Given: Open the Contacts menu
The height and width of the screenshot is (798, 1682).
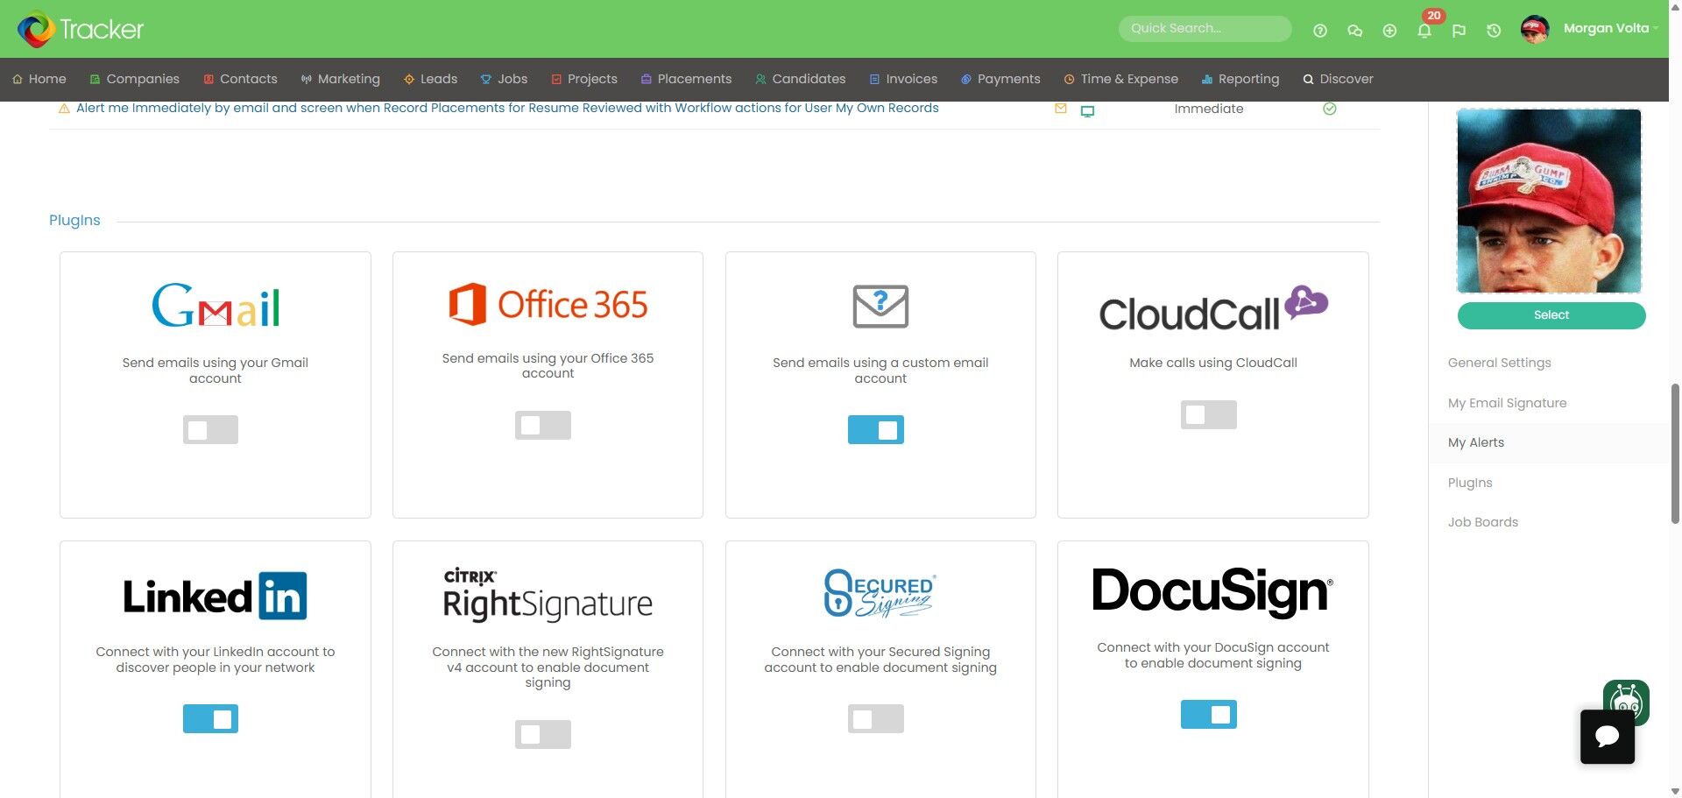Looking at the screenshot, I should point(241,79).
